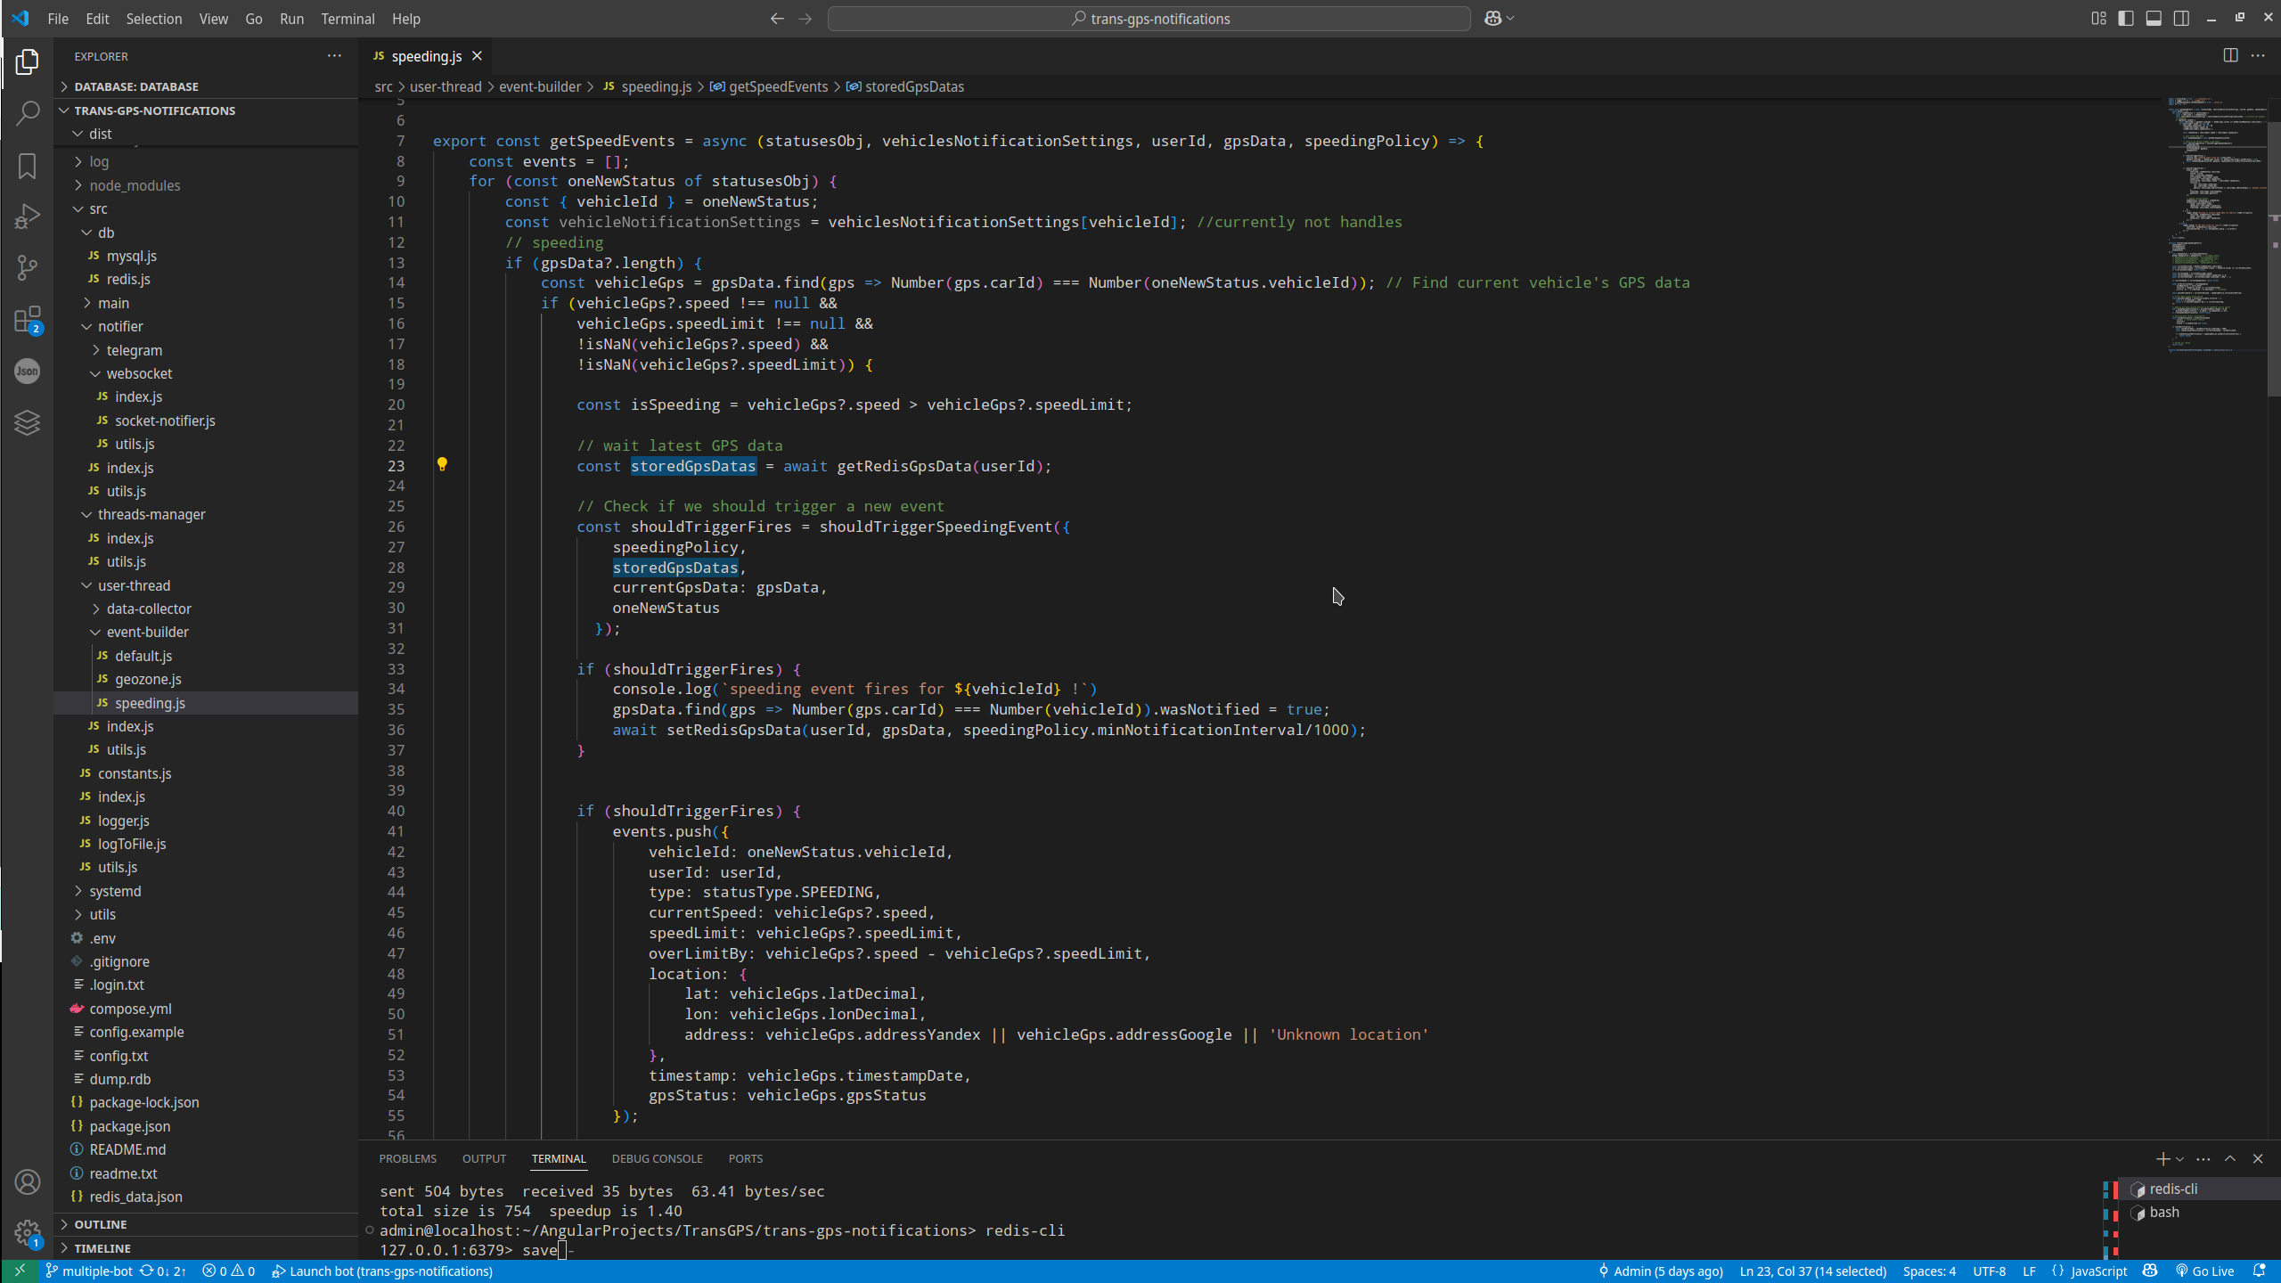Click the notifications bell in status bar
This screenshot has height=1283, width=2281.
click(2259, 1271)
